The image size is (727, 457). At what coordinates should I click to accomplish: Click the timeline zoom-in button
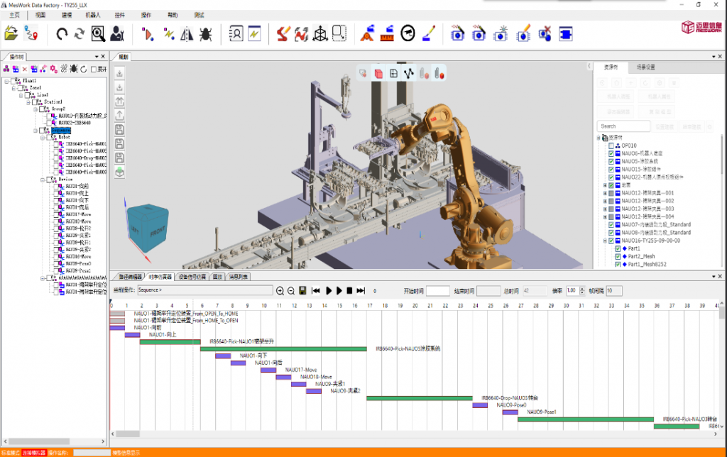pos(280,291)
